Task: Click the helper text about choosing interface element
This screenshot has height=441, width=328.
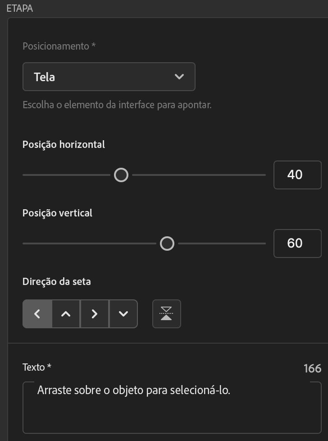Action: click(117, 105)
